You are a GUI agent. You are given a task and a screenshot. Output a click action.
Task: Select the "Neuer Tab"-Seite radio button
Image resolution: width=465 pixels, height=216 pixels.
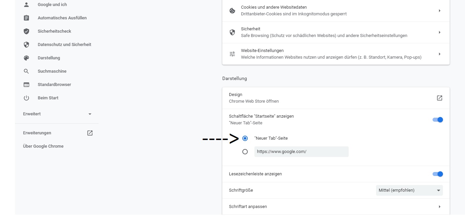pyautogui.click(x=245, y=138)
